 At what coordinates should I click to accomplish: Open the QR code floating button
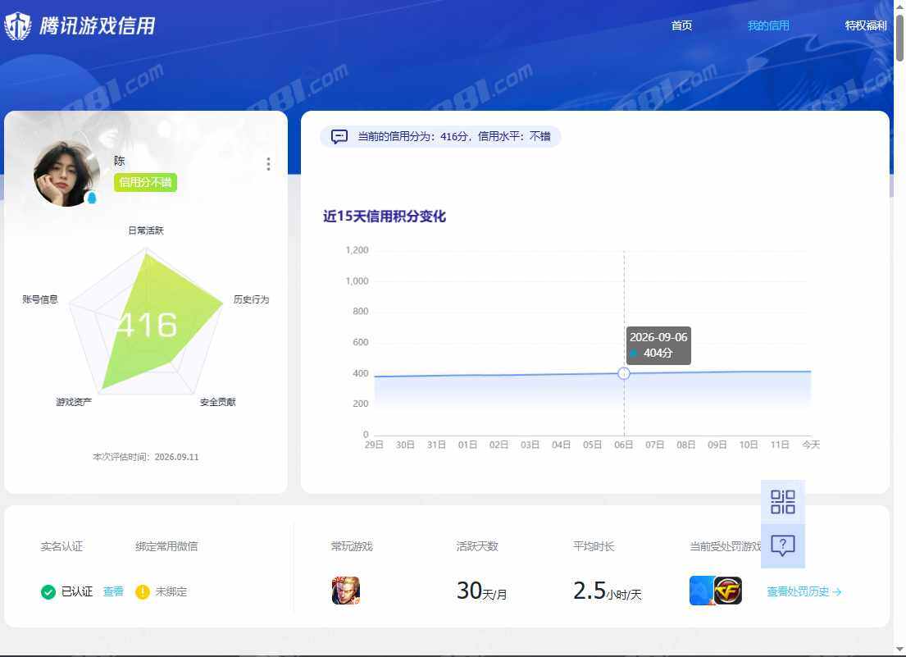pyautogui.click(x=782, y=501)
